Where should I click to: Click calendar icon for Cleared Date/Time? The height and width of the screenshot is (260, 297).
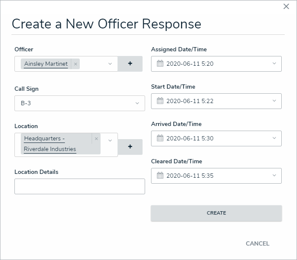pyautogui.click(x=160, y=176)
